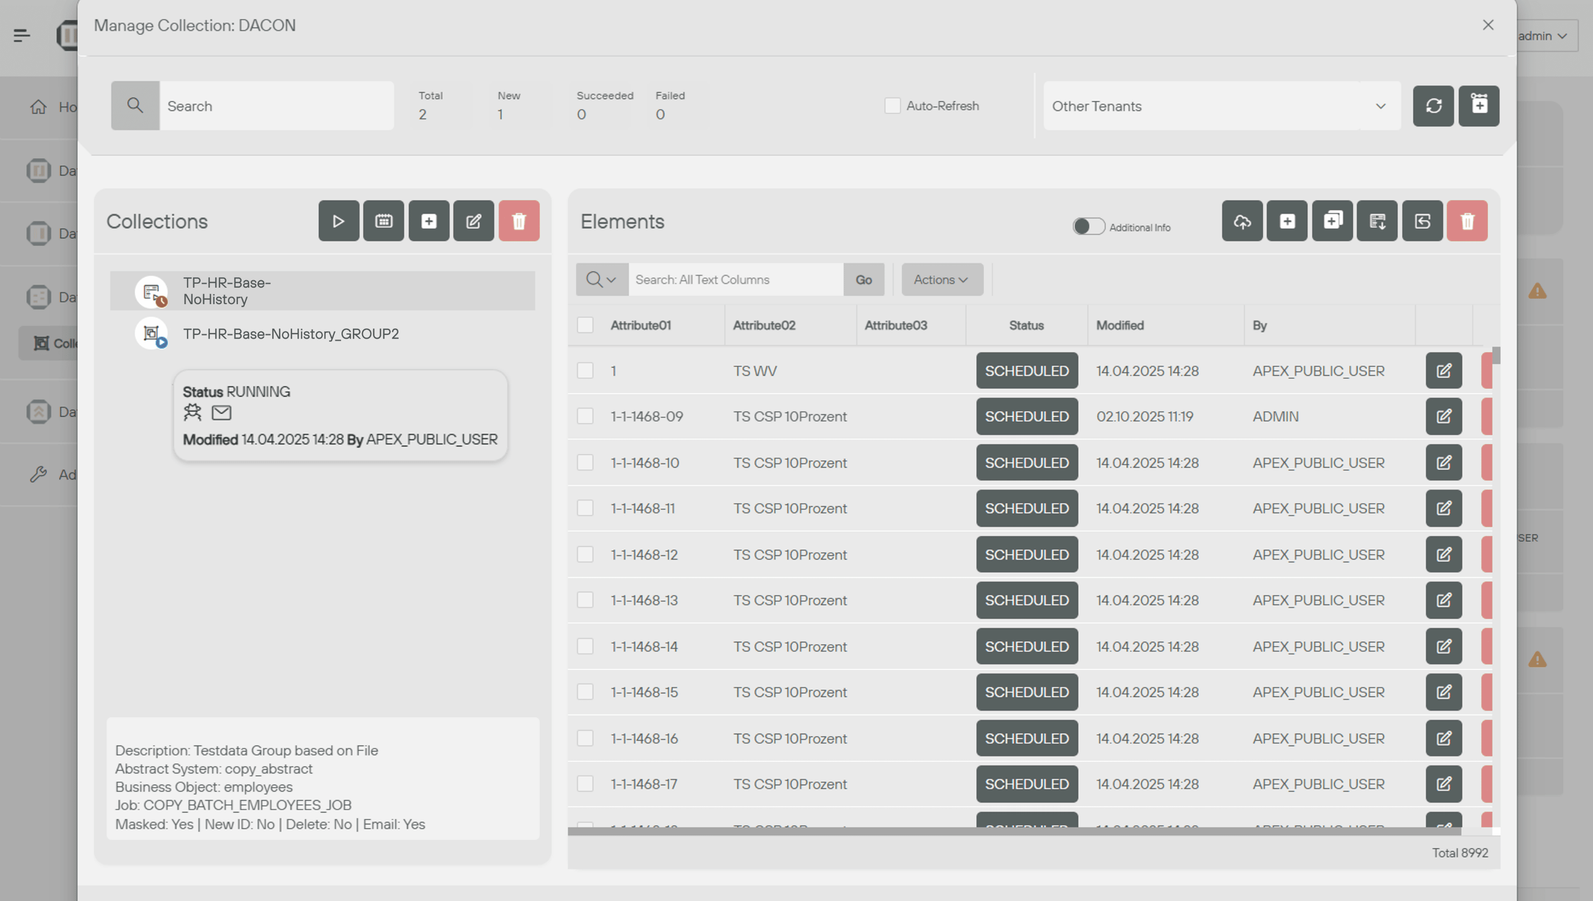Sort by the Status column header

1025,325
